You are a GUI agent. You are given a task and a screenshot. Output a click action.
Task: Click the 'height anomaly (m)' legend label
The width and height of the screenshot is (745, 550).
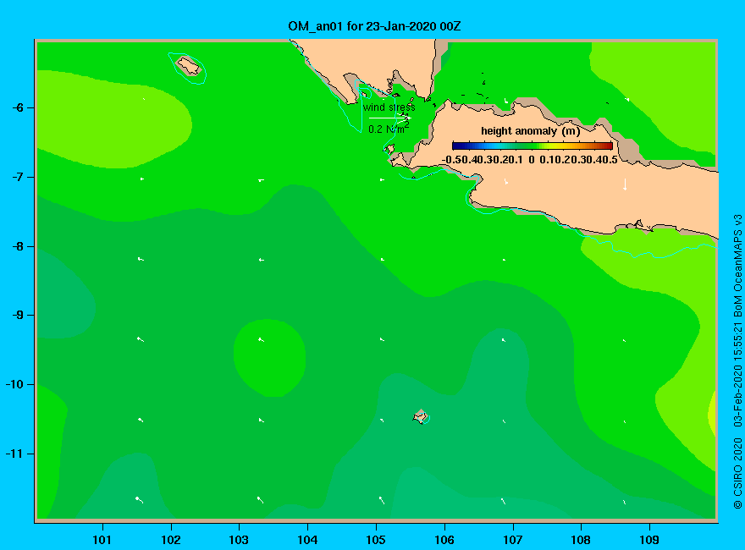click(530, 130)
